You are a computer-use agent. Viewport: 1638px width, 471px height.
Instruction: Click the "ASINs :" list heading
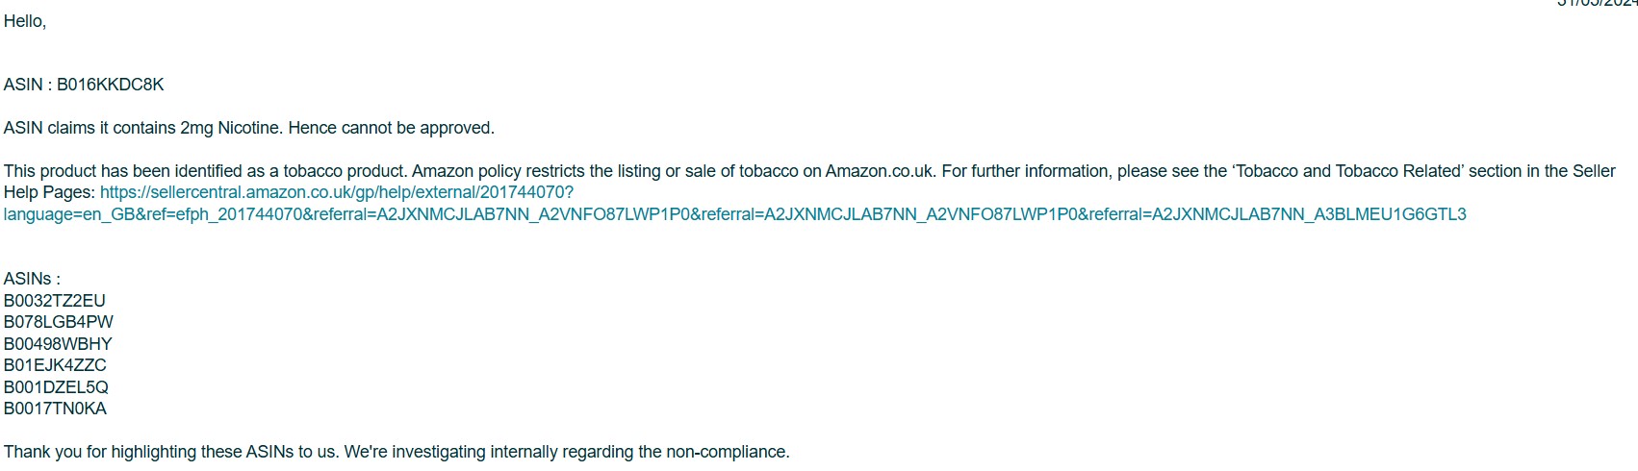tap(32, 279)
